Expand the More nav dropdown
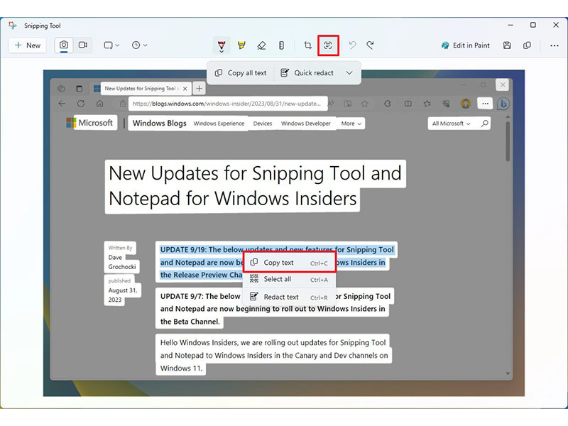 [351, 124]
